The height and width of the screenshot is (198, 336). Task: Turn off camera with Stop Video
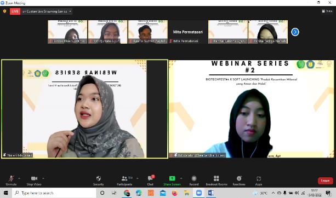coord(34,180)
